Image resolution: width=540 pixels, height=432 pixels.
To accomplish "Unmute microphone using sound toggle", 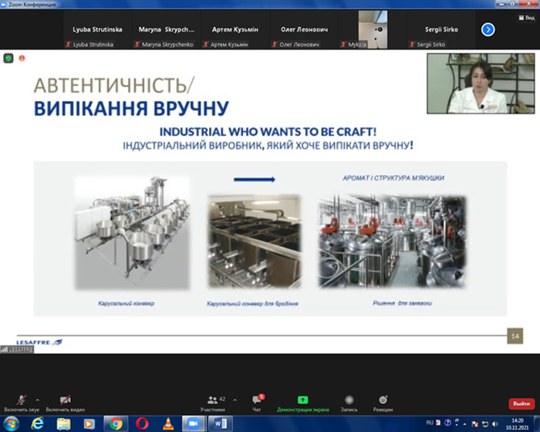I will [x=22, y=400].
